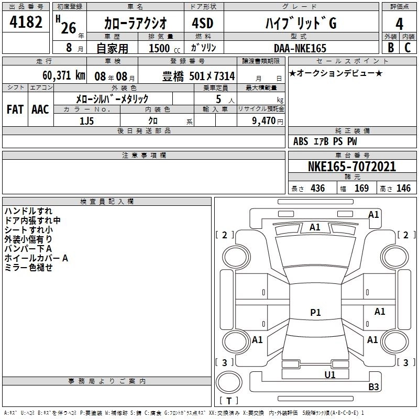Select the usage history 自家用

112,48
